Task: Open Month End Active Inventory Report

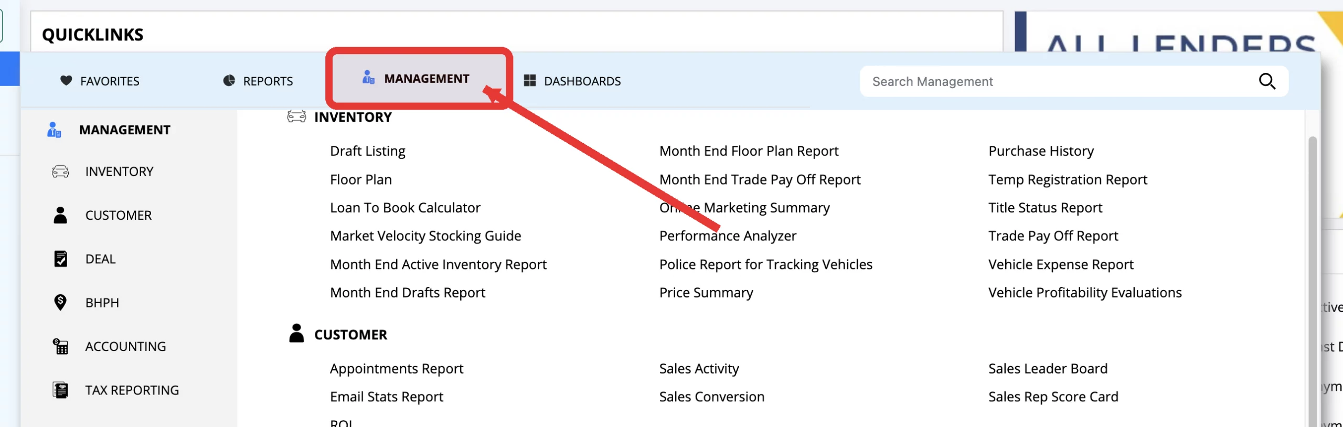Action: pos(439,264)
